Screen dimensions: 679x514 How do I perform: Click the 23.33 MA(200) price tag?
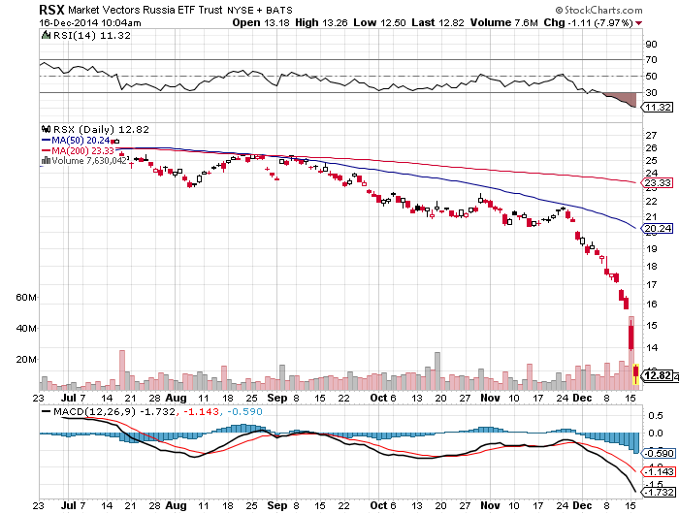point(659,182)
